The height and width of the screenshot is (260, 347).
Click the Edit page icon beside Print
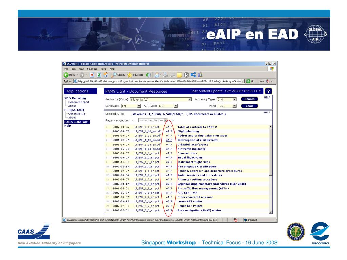click(172, 75)
